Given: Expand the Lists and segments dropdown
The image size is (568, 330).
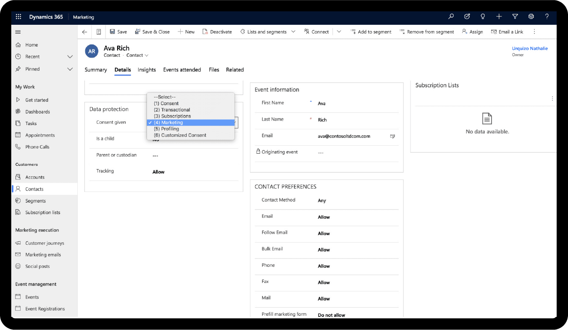Looking at the screenshot, I should coord(293,31).
